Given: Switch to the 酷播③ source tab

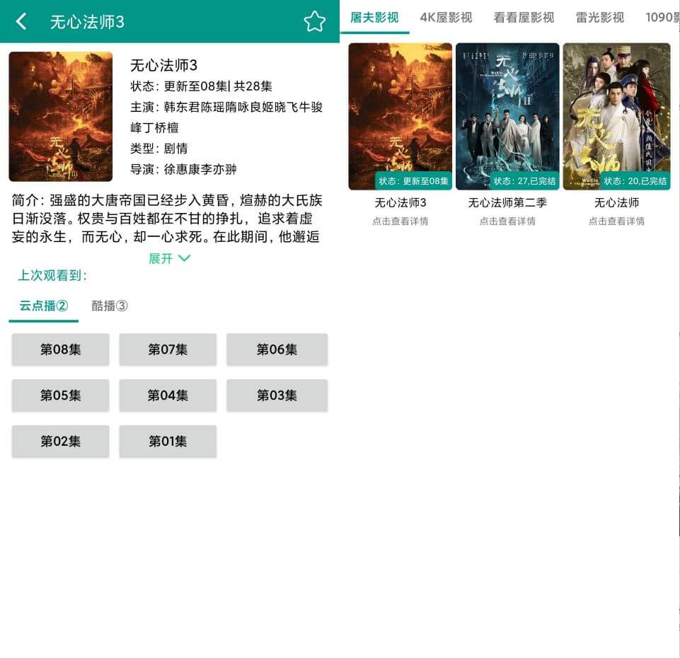Looking at the screenshot, I should pos(109,306).
